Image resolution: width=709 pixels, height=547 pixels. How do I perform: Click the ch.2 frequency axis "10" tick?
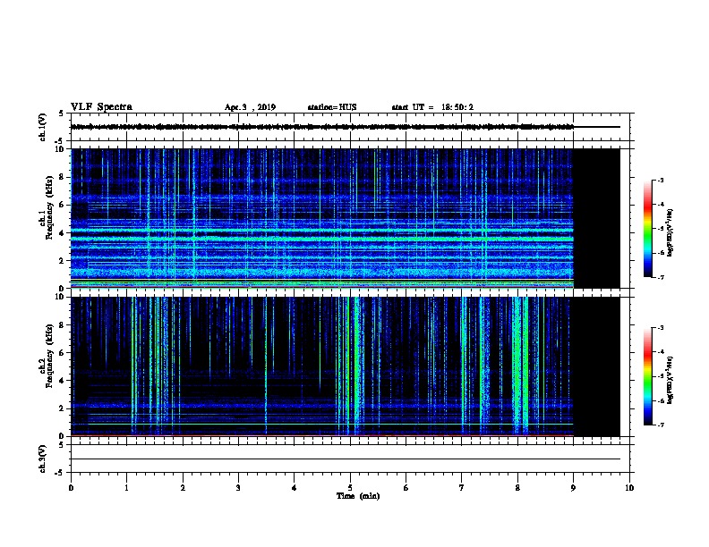click(x=61, y=297)
